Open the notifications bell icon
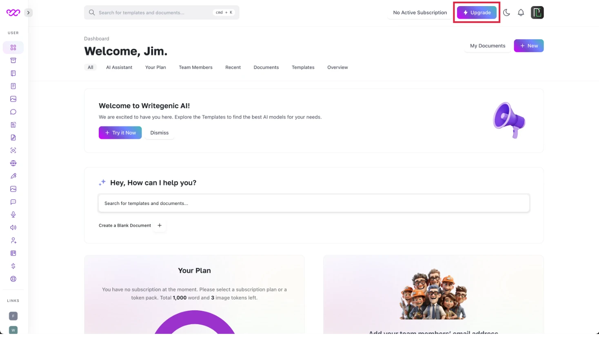599x345 pixels. tap(521, 13)
